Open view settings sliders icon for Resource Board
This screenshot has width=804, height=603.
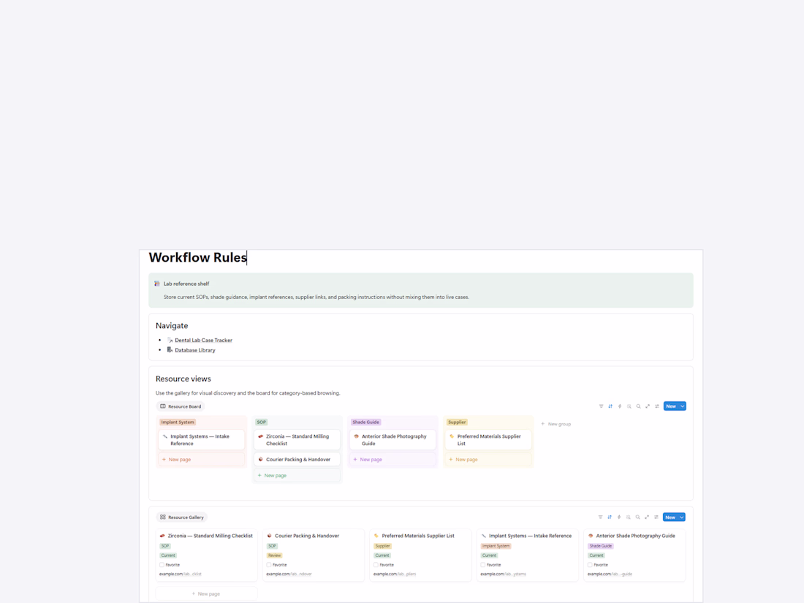pos(657,406)
